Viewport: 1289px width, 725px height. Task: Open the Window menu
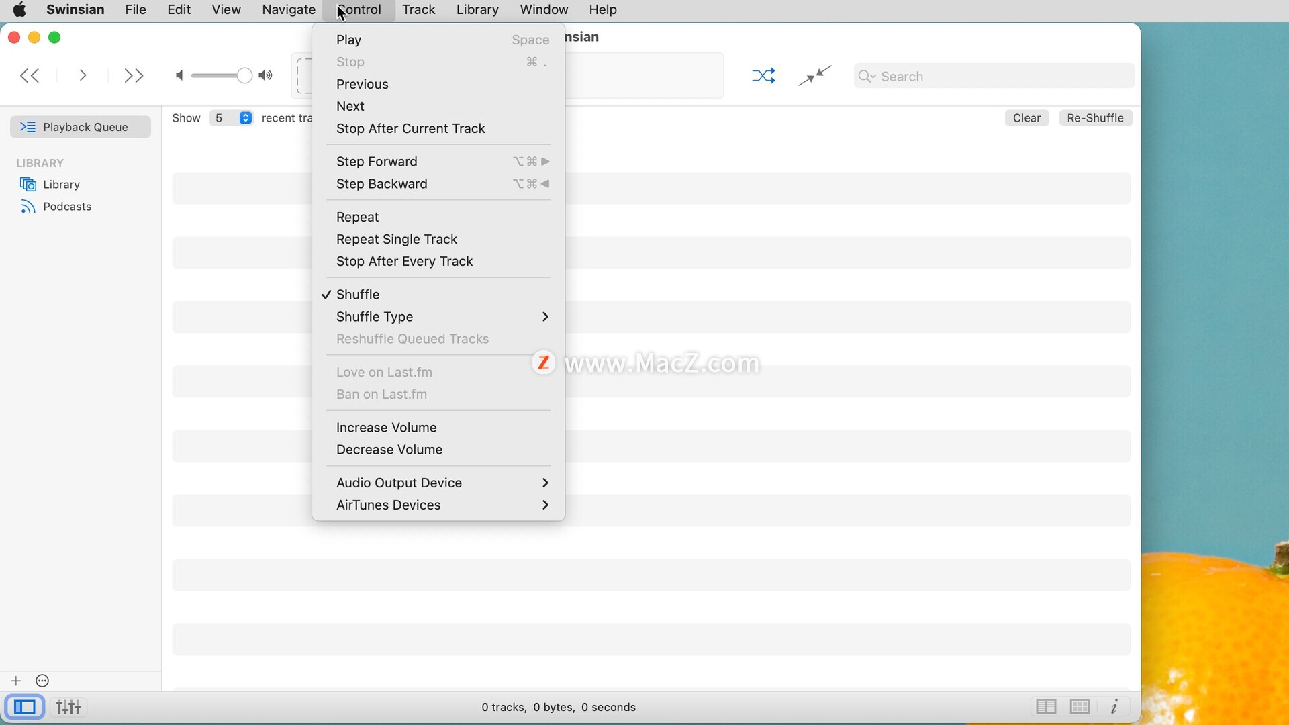point(544,9)
